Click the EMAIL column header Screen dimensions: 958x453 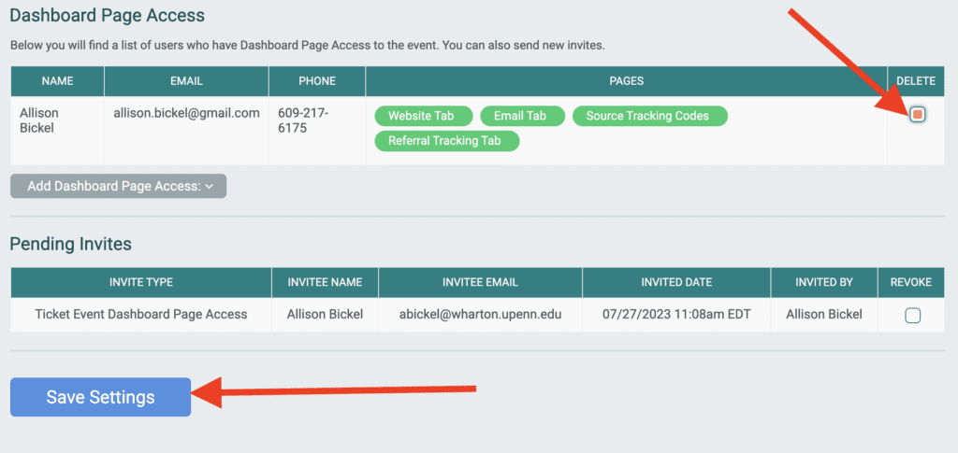[x=186, y=81]
